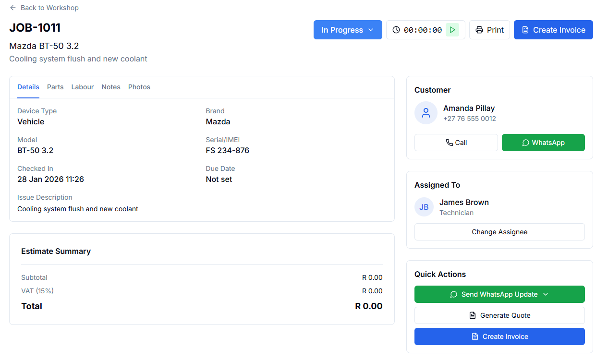The image size is (608, 360).
Task: Click the phone icon on Call button
Action: tap(449, 143)
